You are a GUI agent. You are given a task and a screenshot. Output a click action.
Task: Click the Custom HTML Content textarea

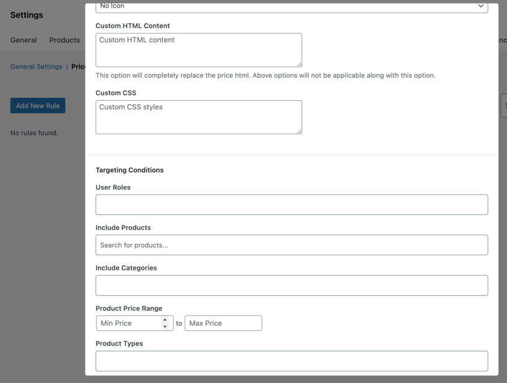pos(199,50)
